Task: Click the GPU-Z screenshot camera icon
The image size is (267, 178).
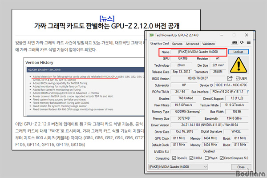Action: (235, 42)
